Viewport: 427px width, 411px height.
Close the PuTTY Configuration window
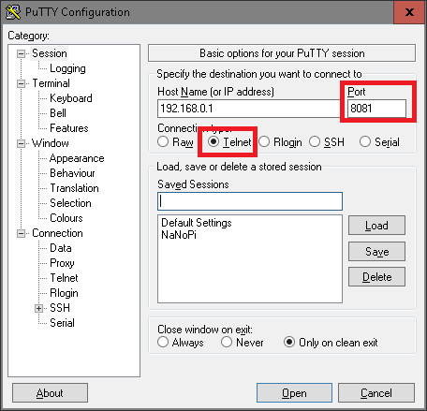click(x=409, y=12)
